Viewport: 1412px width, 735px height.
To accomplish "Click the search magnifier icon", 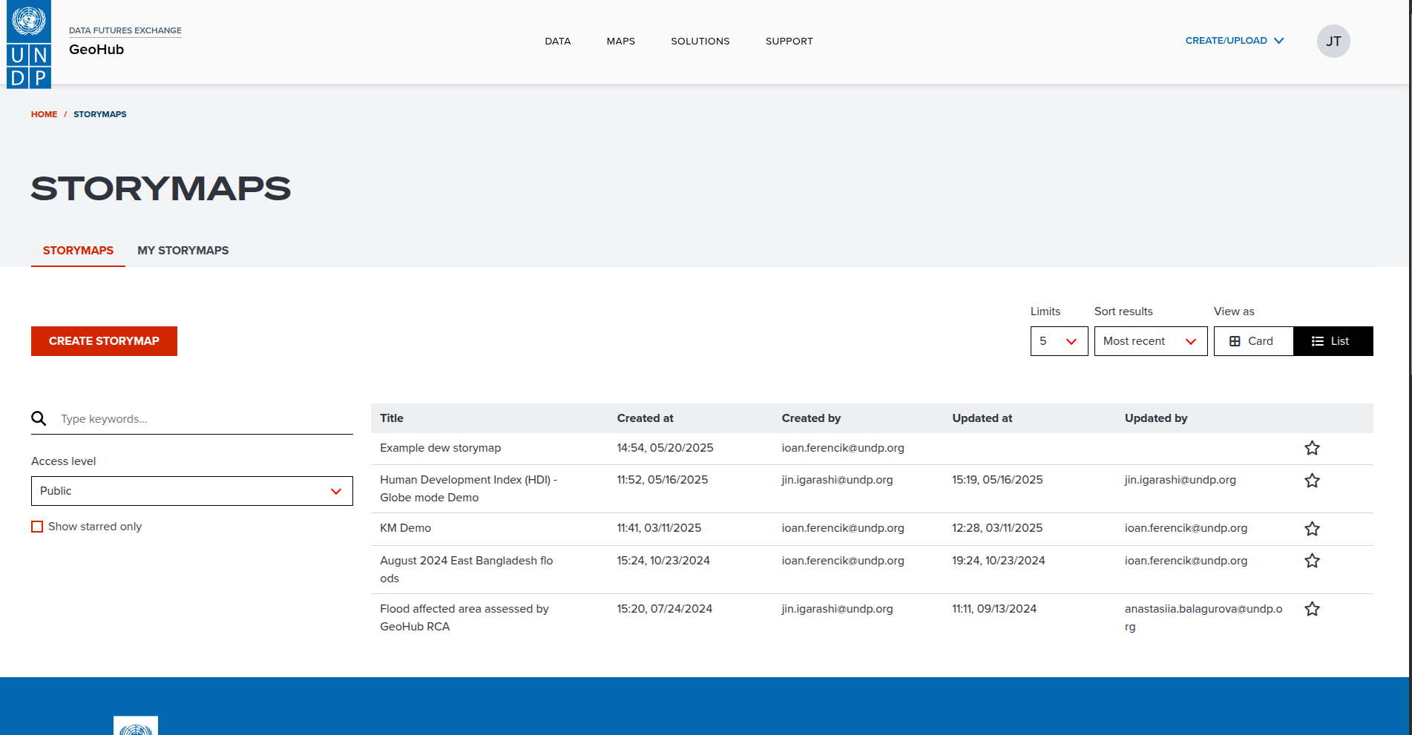I will click(39, 418).
